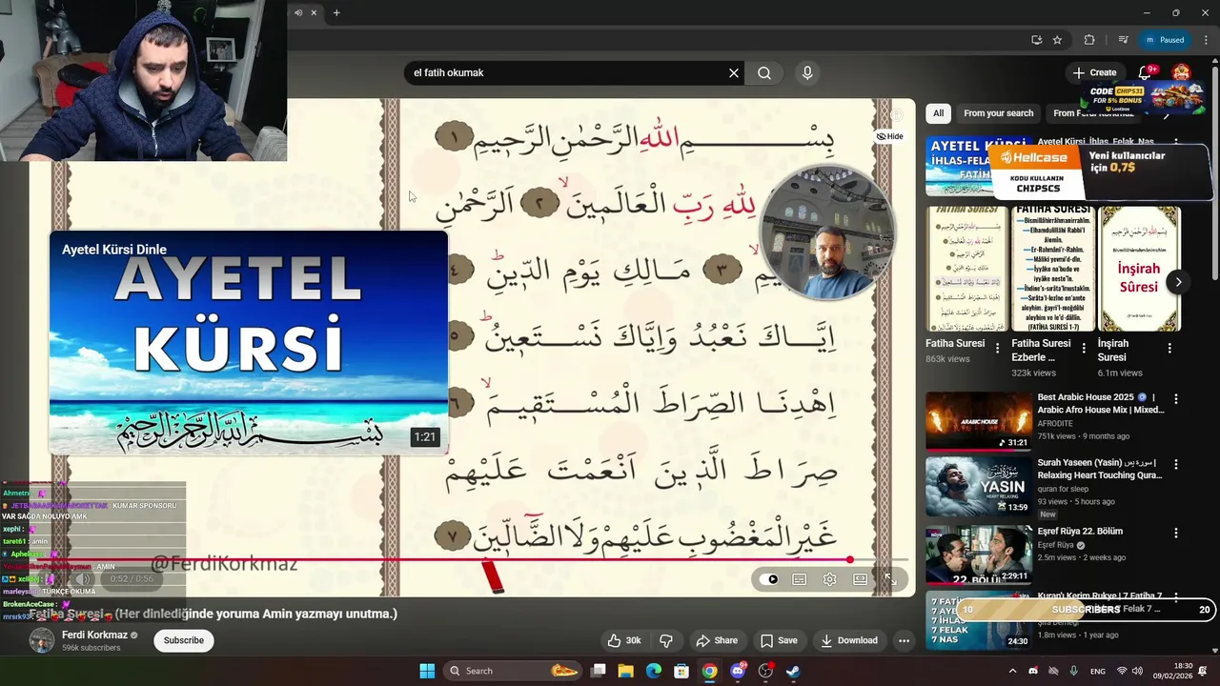The width and height of the screenshot is (1220, 686).
Task: Open Surah Yaseen (Yasin) video
Action: pos(979,488)
